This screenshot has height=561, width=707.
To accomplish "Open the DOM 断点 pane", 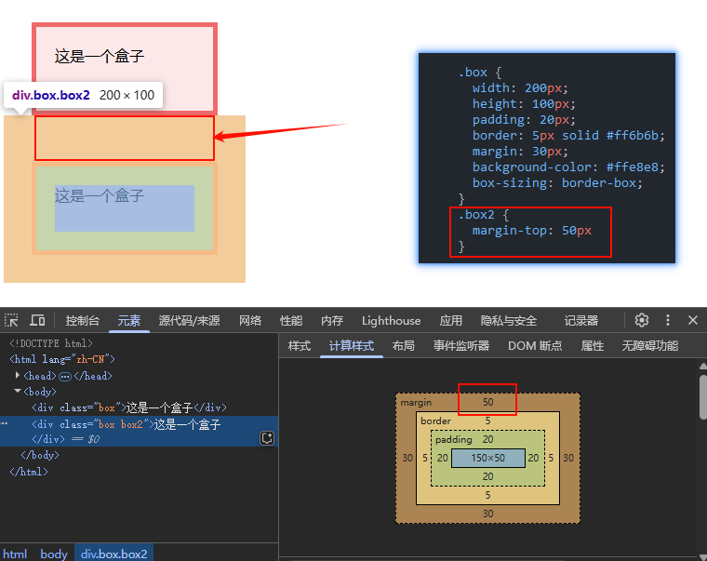I will point(535,346).
